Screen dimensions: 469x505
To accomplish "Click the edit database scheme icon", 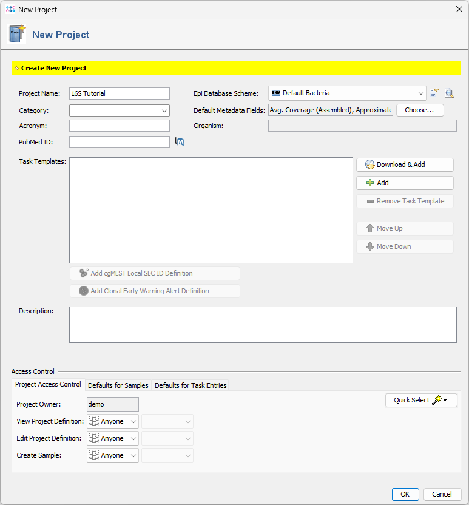I will click(x=434, y=93).
